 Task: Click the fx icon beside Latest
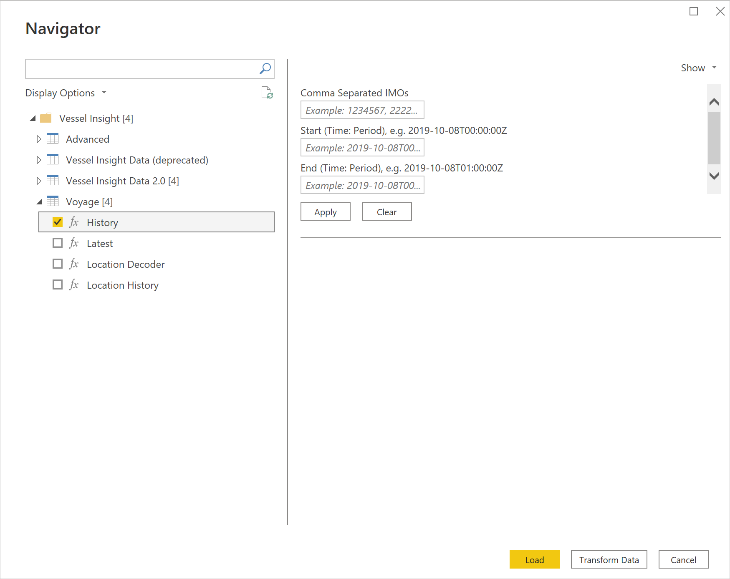coord(74,243)
